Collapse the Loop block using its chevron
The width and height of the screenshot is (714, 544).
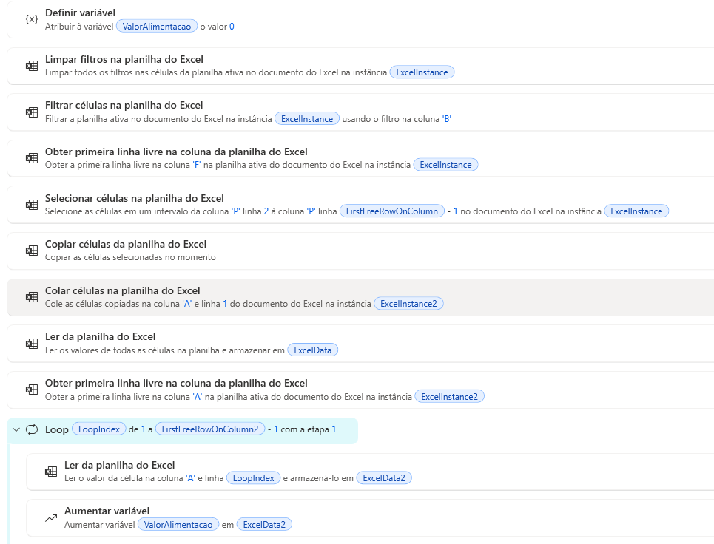coord(16,429)
